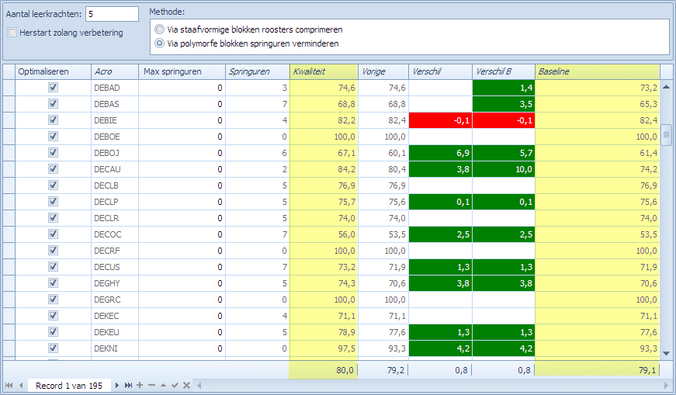Screen dimensions: 676x395
Task: Click Record 1 van 195 indicator
Action: pyautogui.click(x=69, y=386)
